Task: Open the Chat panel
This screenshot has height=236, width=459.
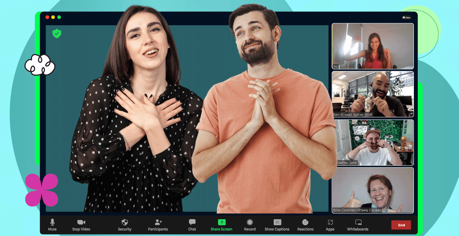Action: point(192,225)
